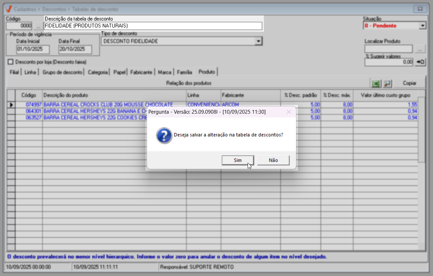
Task: Open the Marca tab
Action: (x=165, y=72)
